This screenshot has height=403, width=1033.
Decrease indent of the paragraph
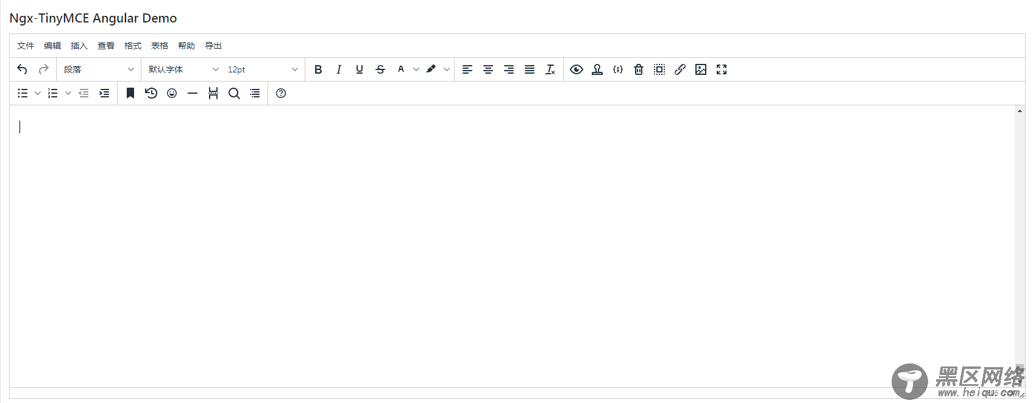coord(83,93)
